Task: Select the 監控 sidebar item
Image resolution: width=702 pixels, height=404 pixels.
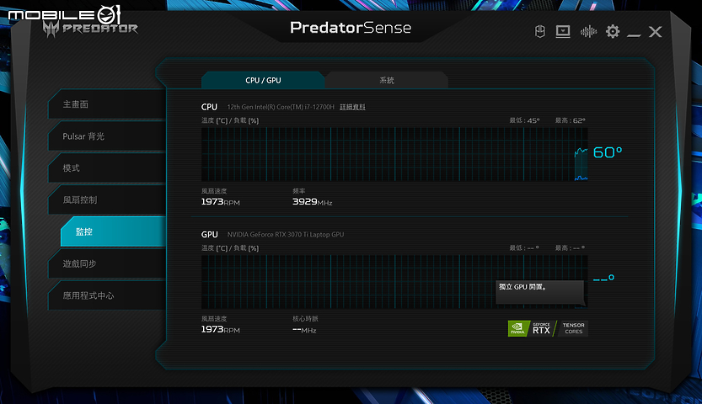Action: click(114, 231)
